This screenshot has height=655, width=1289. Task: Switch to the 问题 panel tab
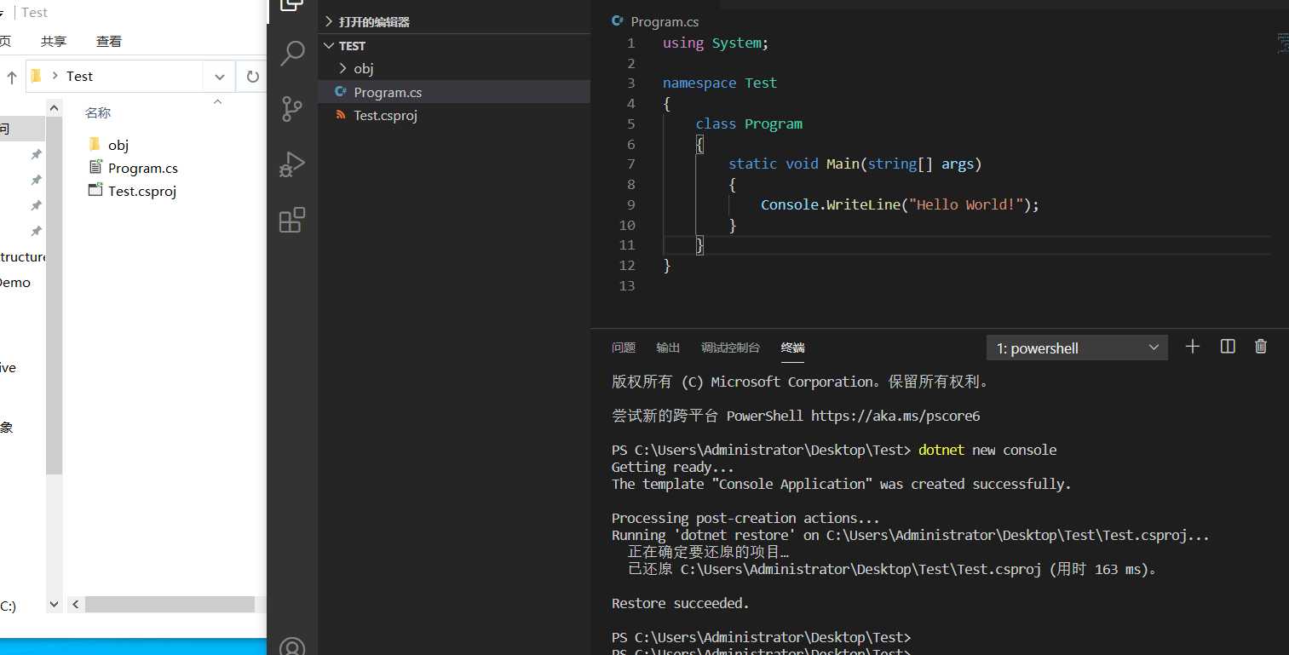(x=624, y=348)
